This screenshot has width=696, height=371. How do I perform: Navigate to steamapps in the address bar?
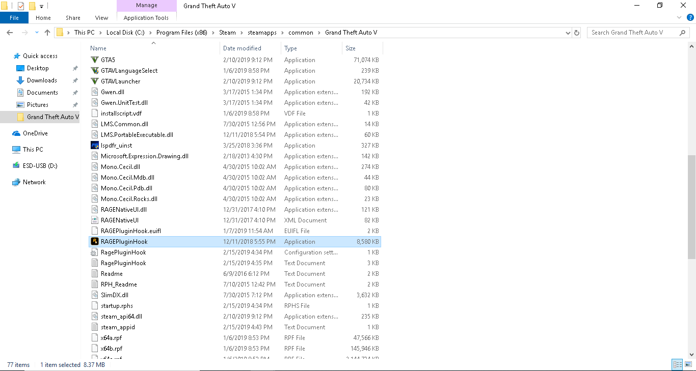pos(262,33)
